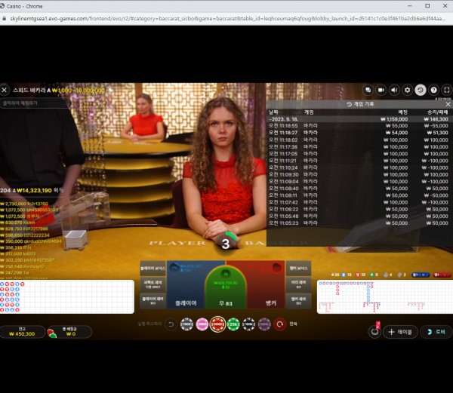The image size is (453, 393).
Task: Click the undo bet arrow icon
Action: [x=171, y=324]
